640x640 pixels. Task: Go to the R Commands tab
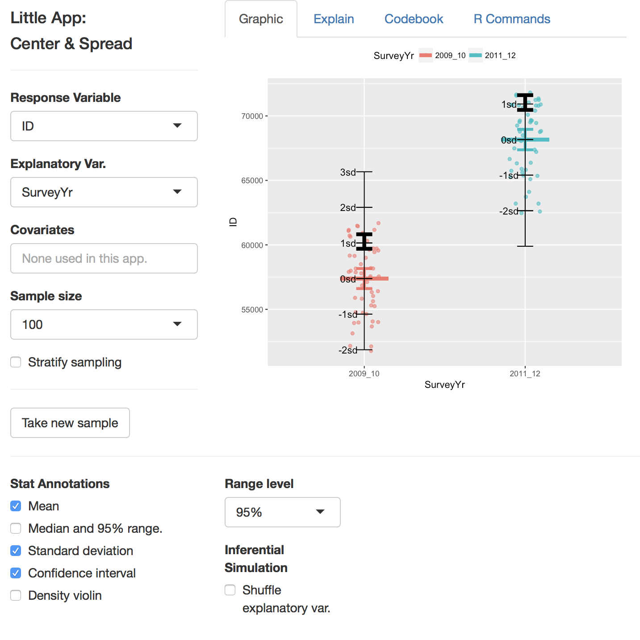512,19
